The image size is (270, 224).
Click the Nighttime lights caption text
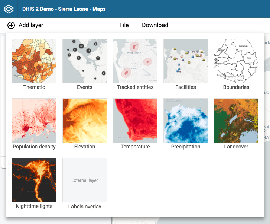[x=34, y=206]
